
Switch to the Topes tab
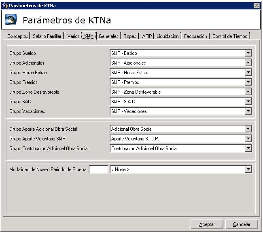[130, 36]
